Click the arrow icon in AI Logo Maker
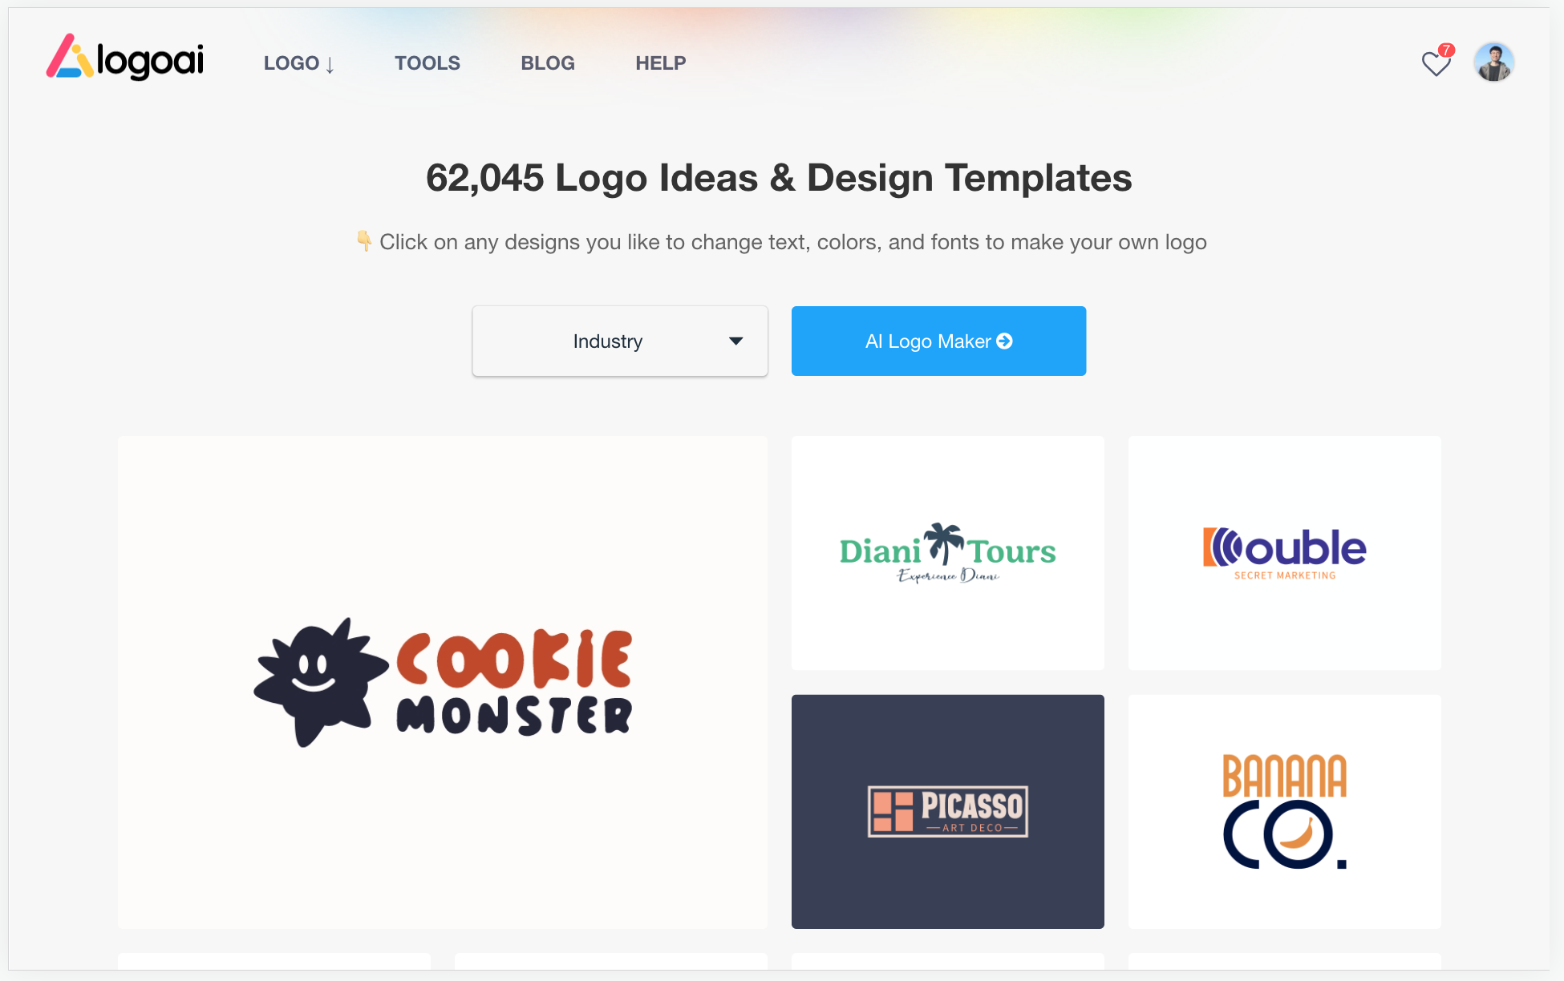The height and width of the screenshot is (981, 1564). [x=1004, y=341]
